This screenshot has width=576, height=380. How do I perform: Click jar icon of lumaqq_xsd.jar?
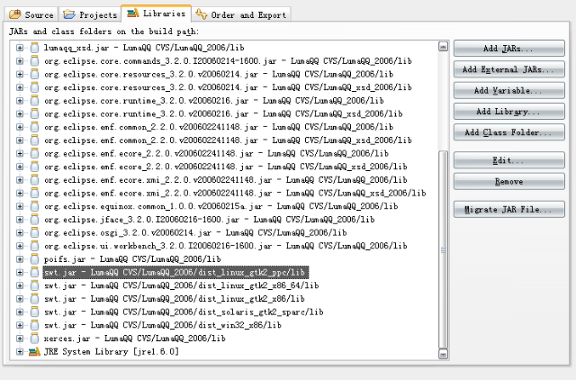(34, 48)
